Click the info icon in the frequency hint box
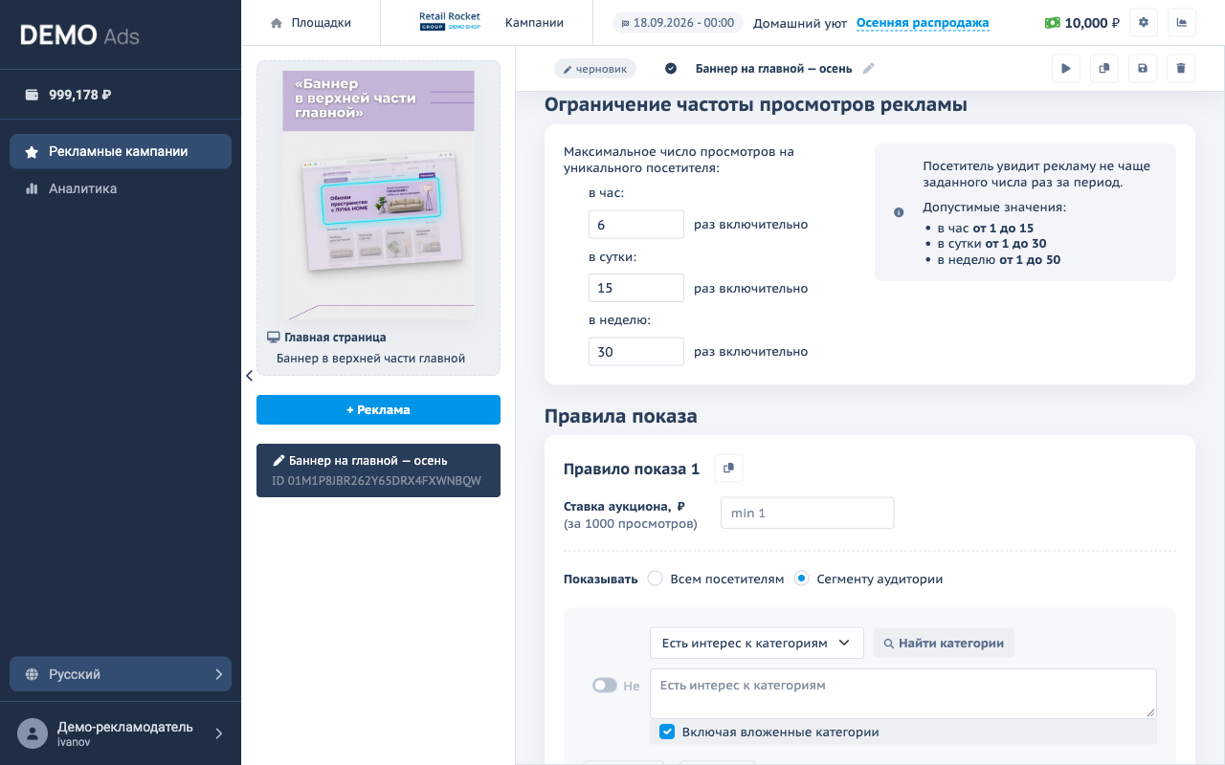Viewport: 1225px width, 765px height. (899, 212)
